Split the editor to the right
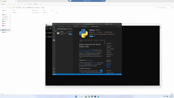 pyautogui.click(x=119, y=27)
